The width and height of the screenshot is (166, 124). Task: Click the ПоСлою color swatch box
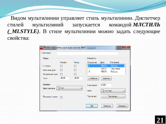click(103, 91)
